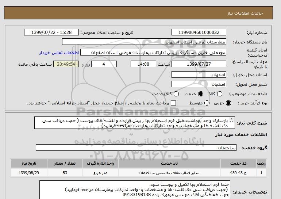The height and width of the screenshot is (199, 281).
Task: Click the request creator field محمدعلی خارین دستگردی
Action: pos(153,52)
